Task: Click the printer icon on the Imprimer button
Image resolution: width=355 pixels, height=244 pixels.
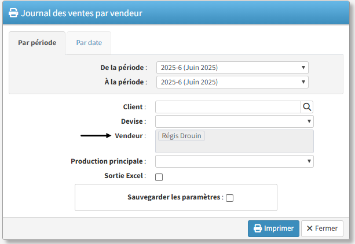Action: [258, 228]
